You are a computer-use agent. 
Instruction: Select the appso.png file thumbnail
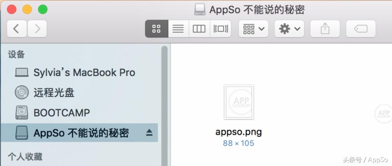coord(239,102)
